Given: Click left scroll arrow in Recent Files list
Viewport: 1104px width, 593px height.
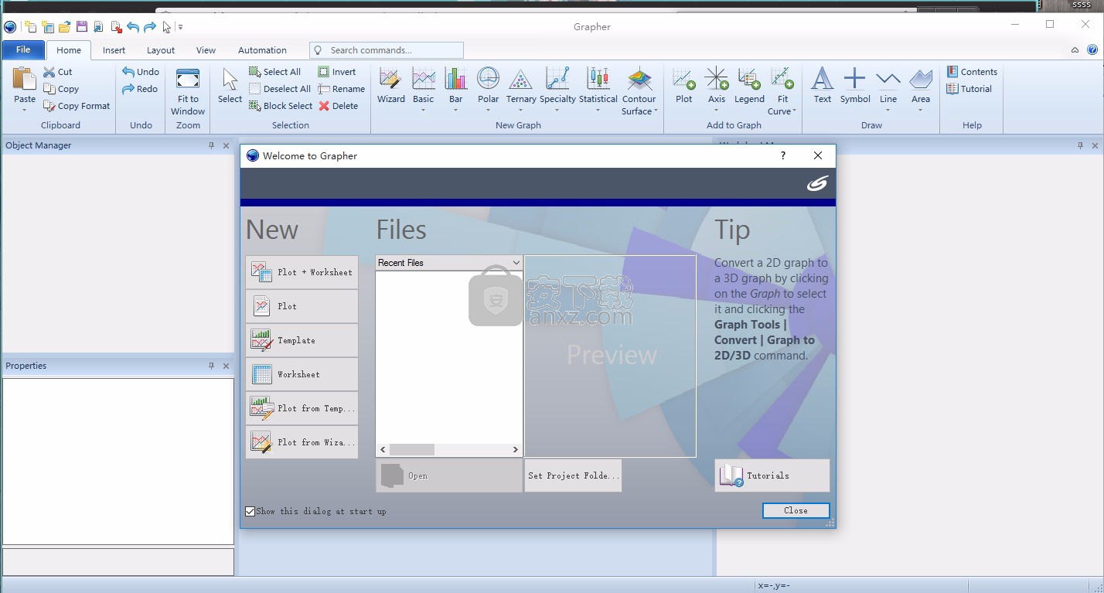Looking at the screenshot, I should tap(383, 449).
